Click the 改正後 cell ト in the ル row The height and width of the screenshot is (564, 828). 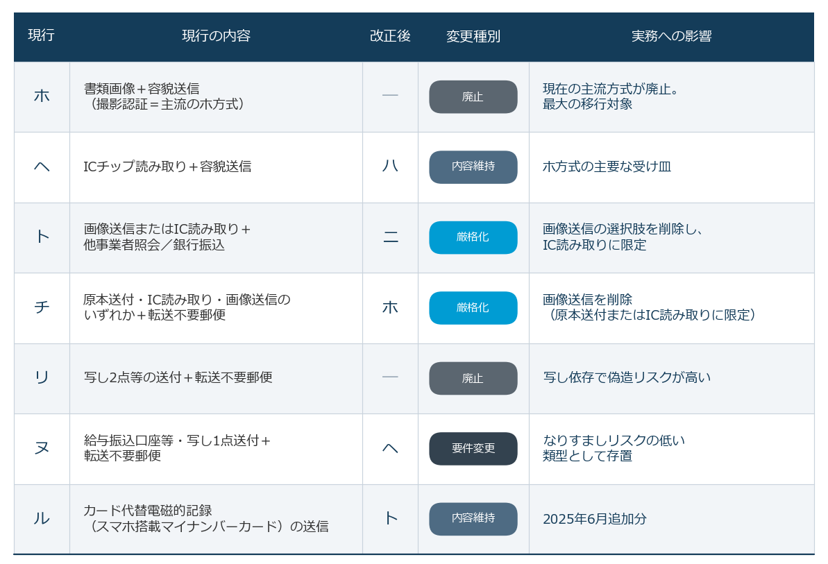point(390,519)
